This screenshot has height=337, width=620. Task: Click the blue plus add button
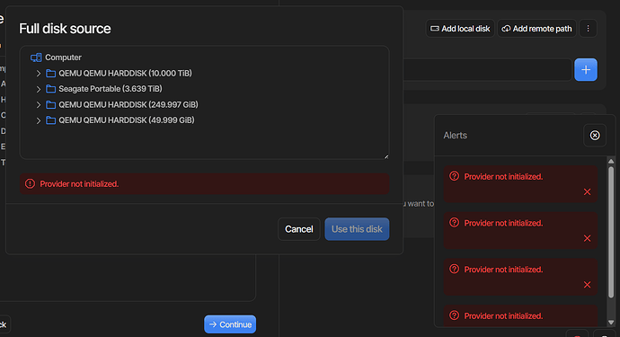[586, 70]
